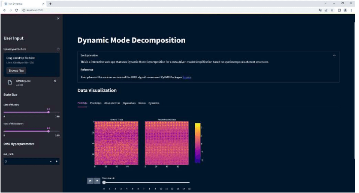Select the Plot Data tab
359x193 pixels.
[x=82, y=103]
